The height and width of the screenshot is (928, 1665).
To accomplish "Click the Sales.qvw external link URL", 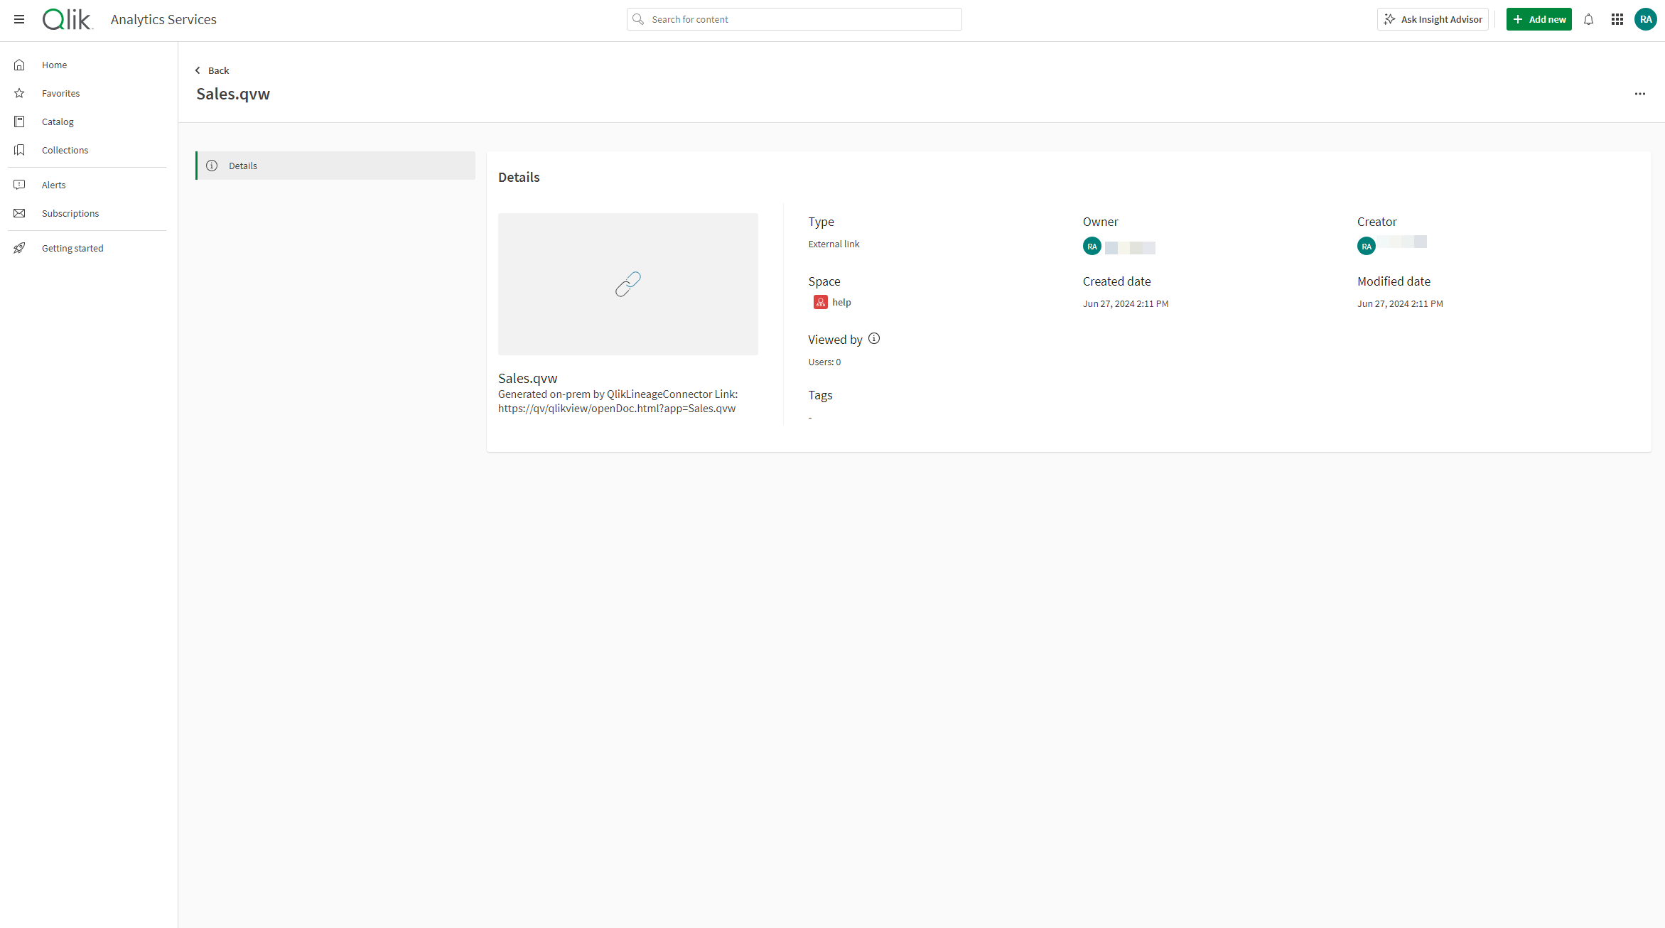I will pyautogui.click(x=616, y=408).
